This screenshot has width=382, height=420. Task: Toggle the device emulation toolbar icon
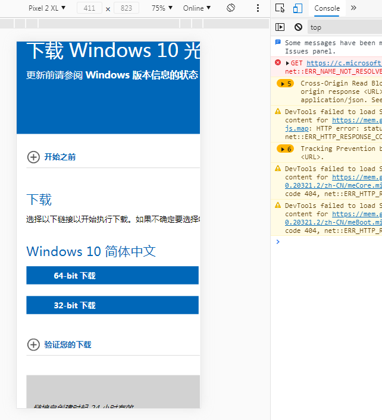(x=298, y=8)
